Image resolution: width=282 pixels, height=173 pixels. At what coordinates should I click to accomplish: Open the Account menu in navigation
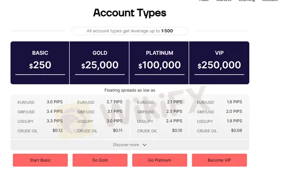coord(270,0)
